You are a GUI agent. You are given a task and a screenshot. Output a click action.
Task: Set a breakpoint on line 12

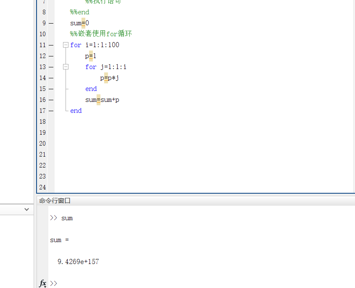(50, 56)
